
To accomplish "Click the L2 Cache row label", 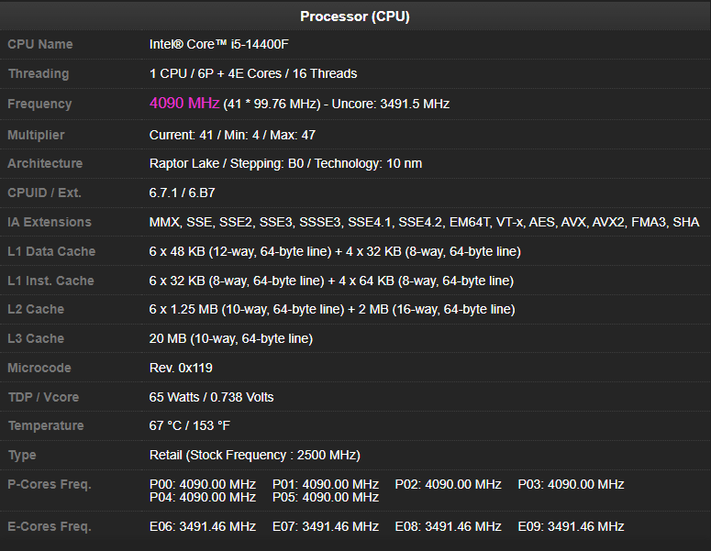I will click(36, 309).
